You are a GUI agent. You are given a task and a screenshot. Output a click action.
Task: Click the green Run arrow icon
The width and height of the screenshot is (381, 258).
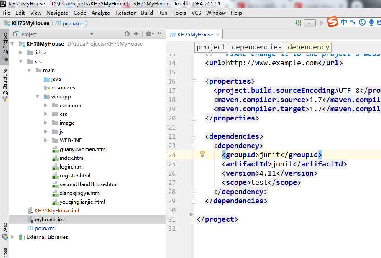click(322, 23)
